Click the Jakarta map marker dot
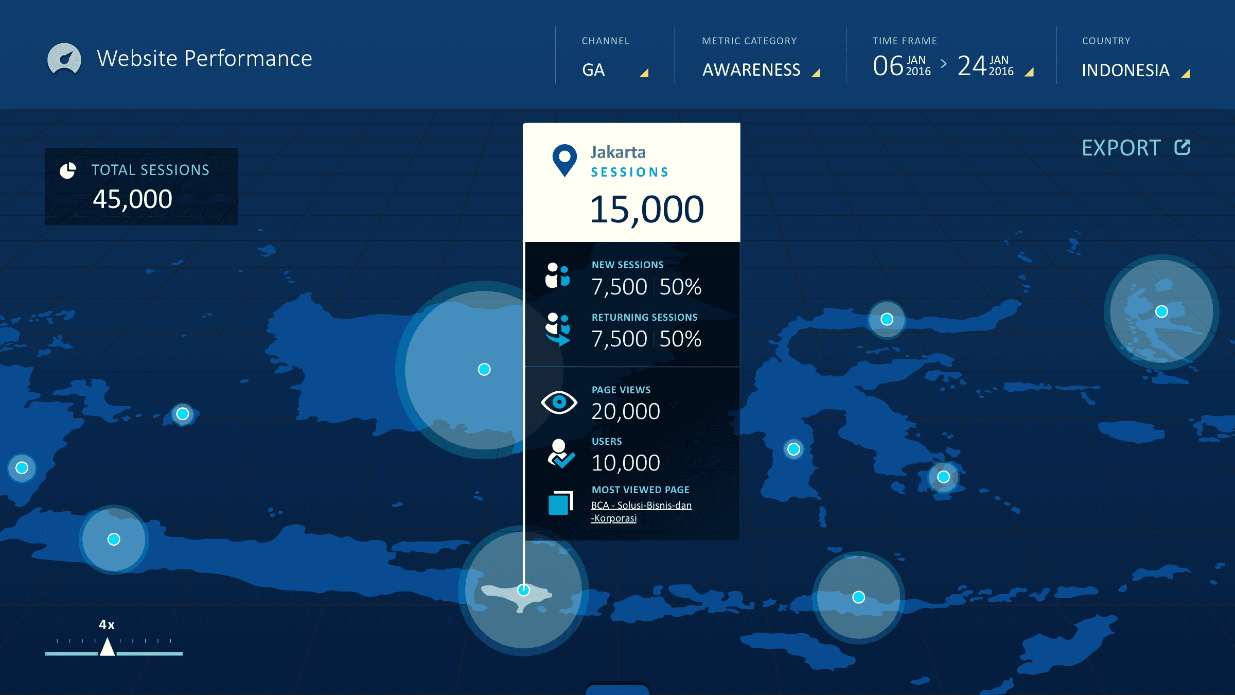The width and height of the screenshot is (1235, 695). (x=523, y=590)
